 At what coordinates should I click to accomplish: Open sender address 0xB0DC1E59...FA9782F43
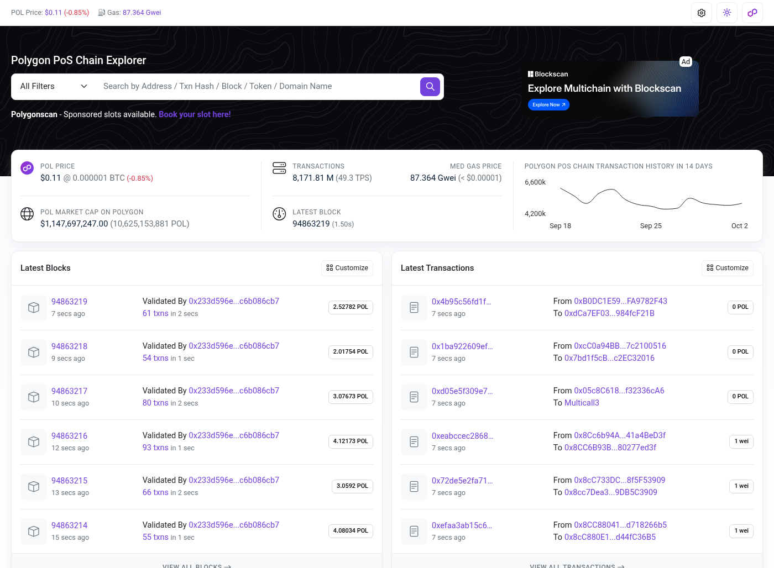[620, 301]
